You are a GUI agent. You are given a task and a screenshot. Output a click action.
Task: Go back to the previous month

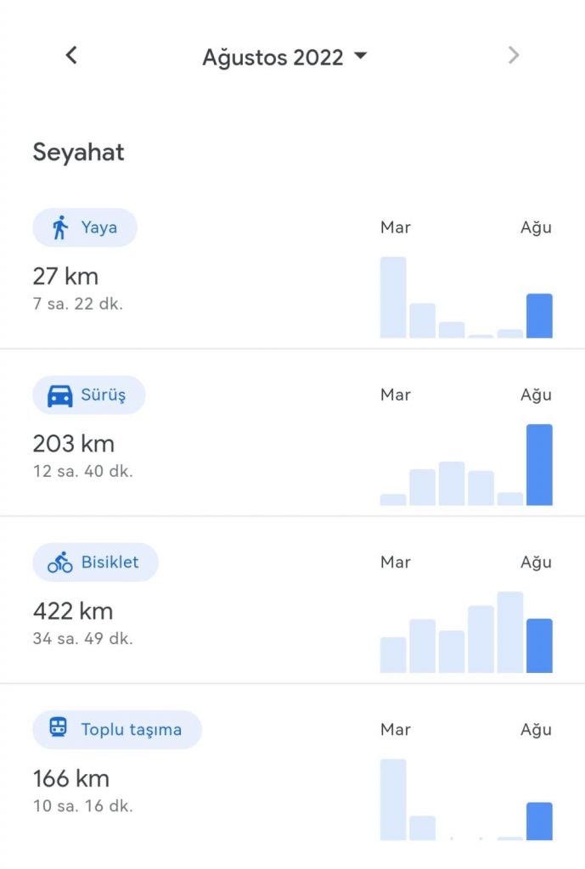click(x=71, y=56)
